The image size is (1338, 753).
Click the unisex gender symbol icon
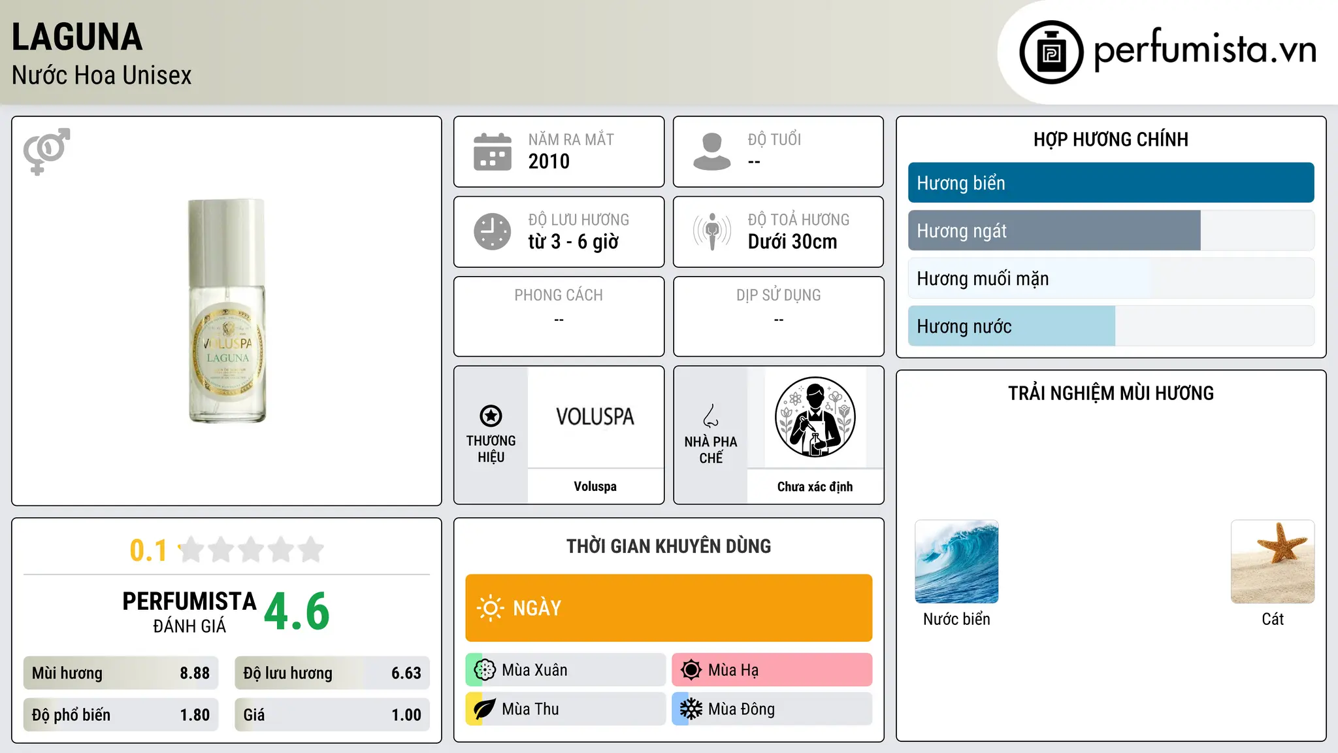46,151
